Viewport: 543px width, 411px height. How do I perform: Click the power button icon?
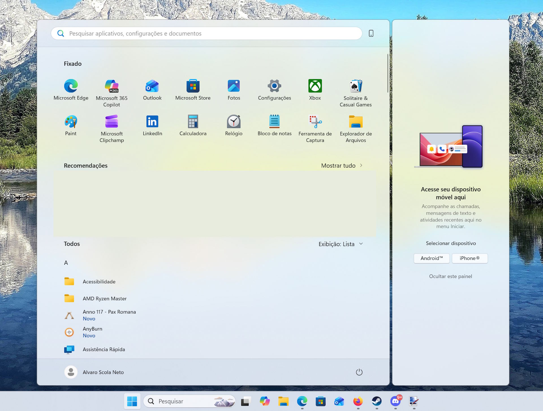[x=359, y=372]
